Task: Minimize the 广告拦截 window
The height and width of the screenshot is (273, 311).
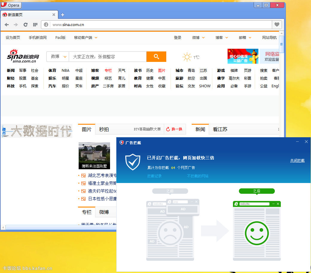Action: click(x=297, y=142)
